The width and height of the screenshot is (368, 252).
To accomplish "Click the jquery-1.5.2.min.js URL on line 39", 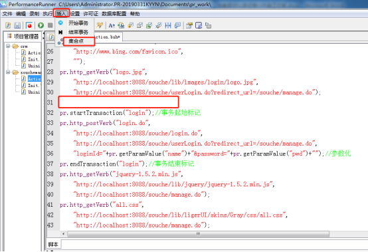I will 174,184.
